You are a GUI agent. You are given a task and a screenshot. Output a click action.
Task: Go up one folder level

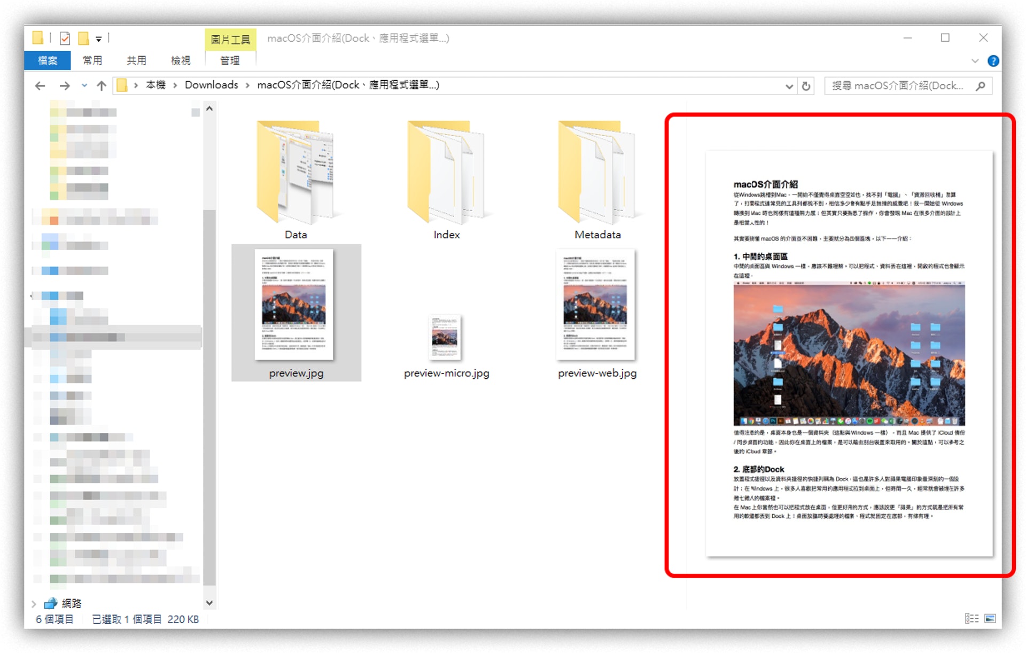click(102, 85)
